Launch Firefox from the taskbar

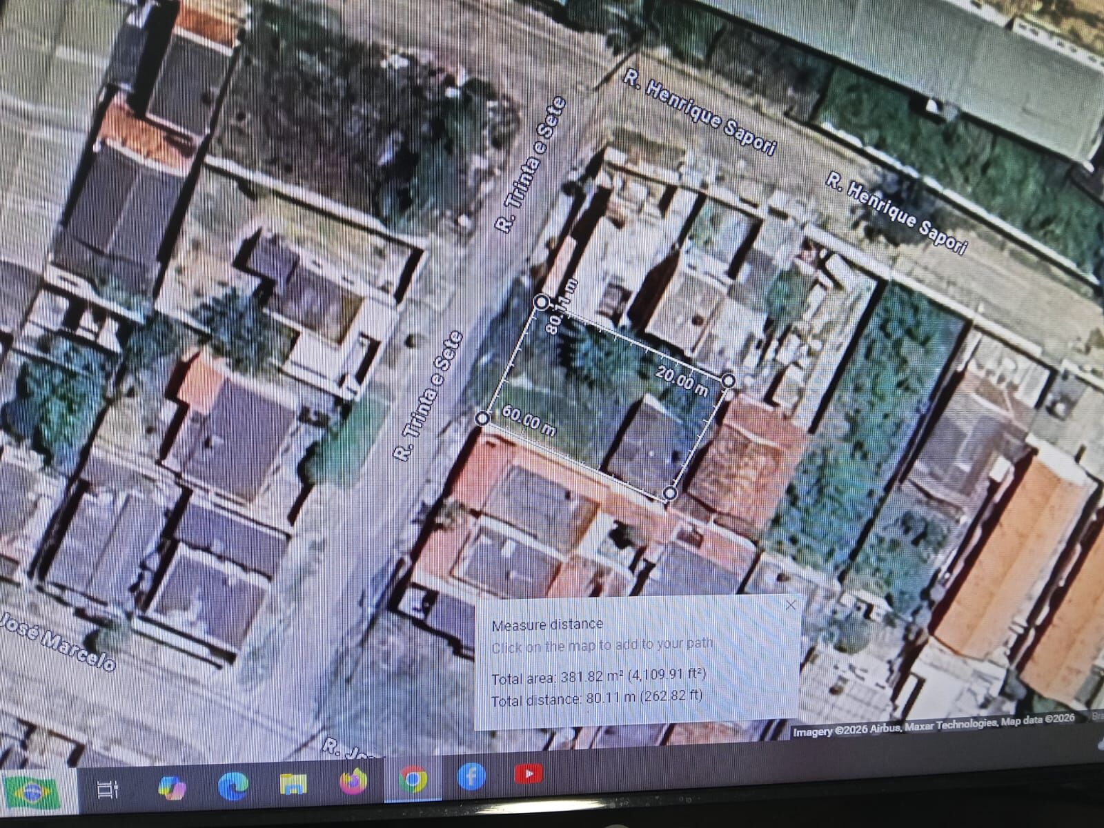tap(353, 782)
